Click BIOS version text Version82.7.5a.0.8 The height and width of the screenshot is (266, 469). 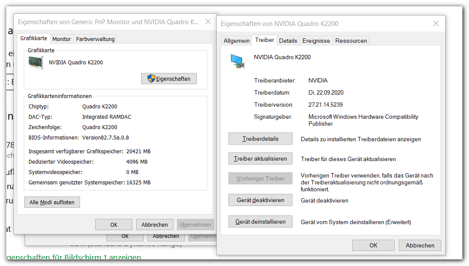[106, 138]
